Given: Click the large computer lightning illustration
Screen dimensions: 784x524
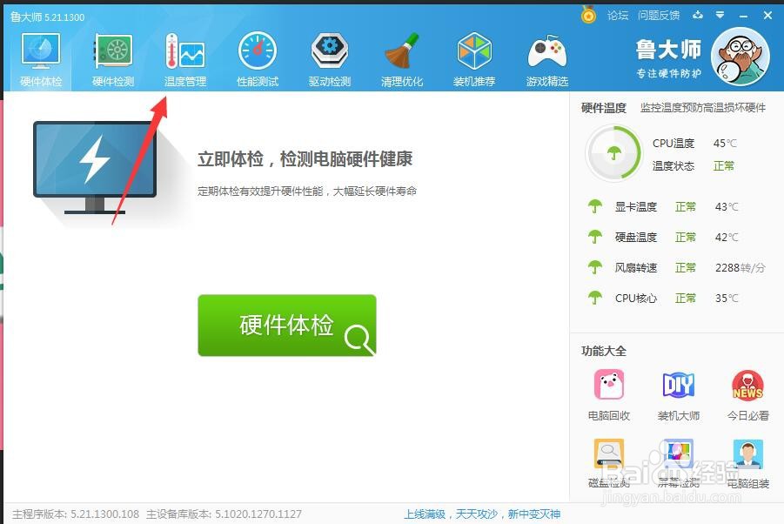Looking at the screenshot, I should [x=95, y=167].
